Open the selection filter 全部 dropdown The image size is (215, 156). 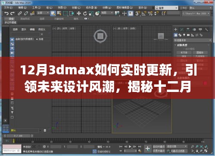[x=43, y=13]
